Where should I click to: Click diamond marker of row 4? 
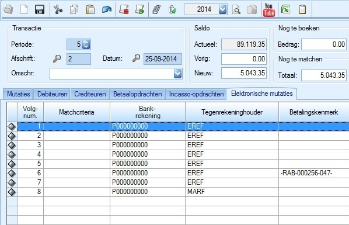(12, 154)
